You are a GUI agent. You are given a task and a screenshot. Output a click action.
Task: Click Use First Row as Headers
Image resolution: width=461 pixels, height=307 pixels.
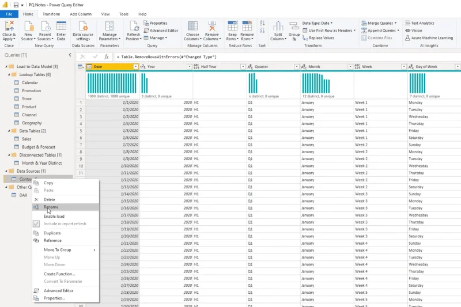tap(329, 31)
